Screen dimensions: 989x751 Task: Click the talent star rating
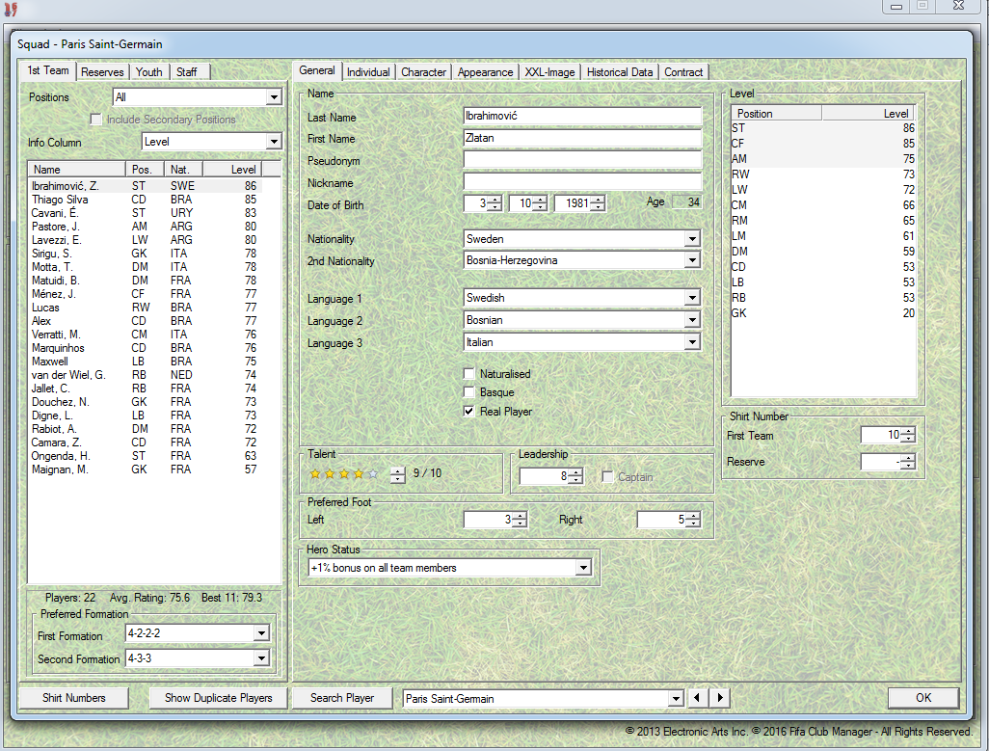point(344,474)
